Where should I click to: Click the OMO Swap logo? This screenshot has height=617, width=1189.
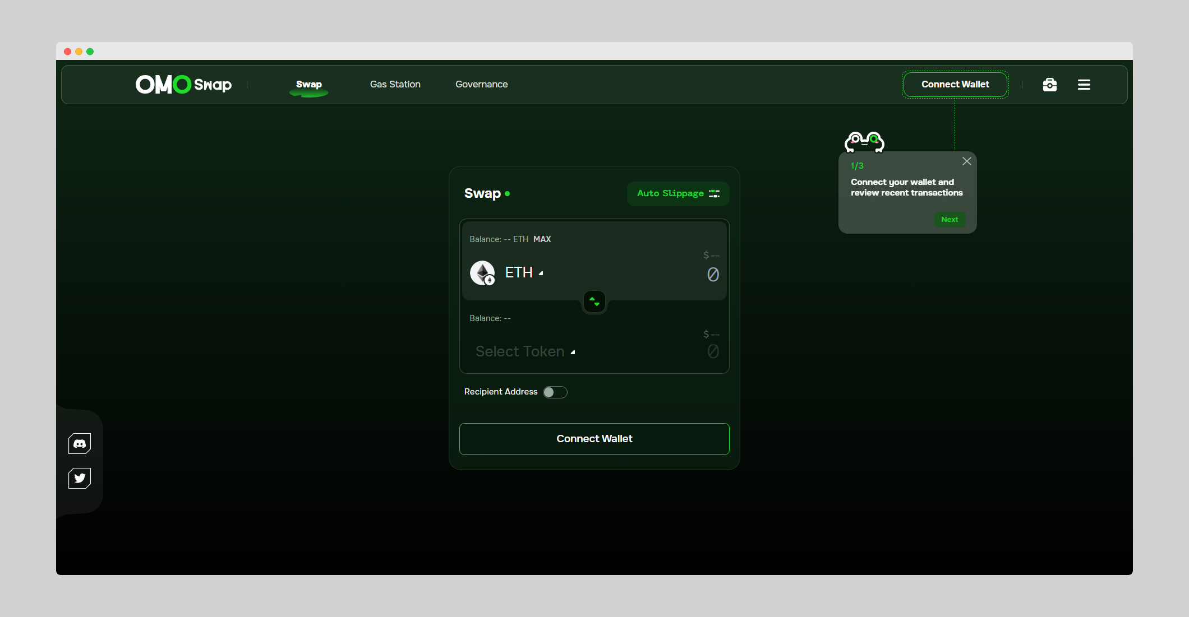(x=183, y=85)
